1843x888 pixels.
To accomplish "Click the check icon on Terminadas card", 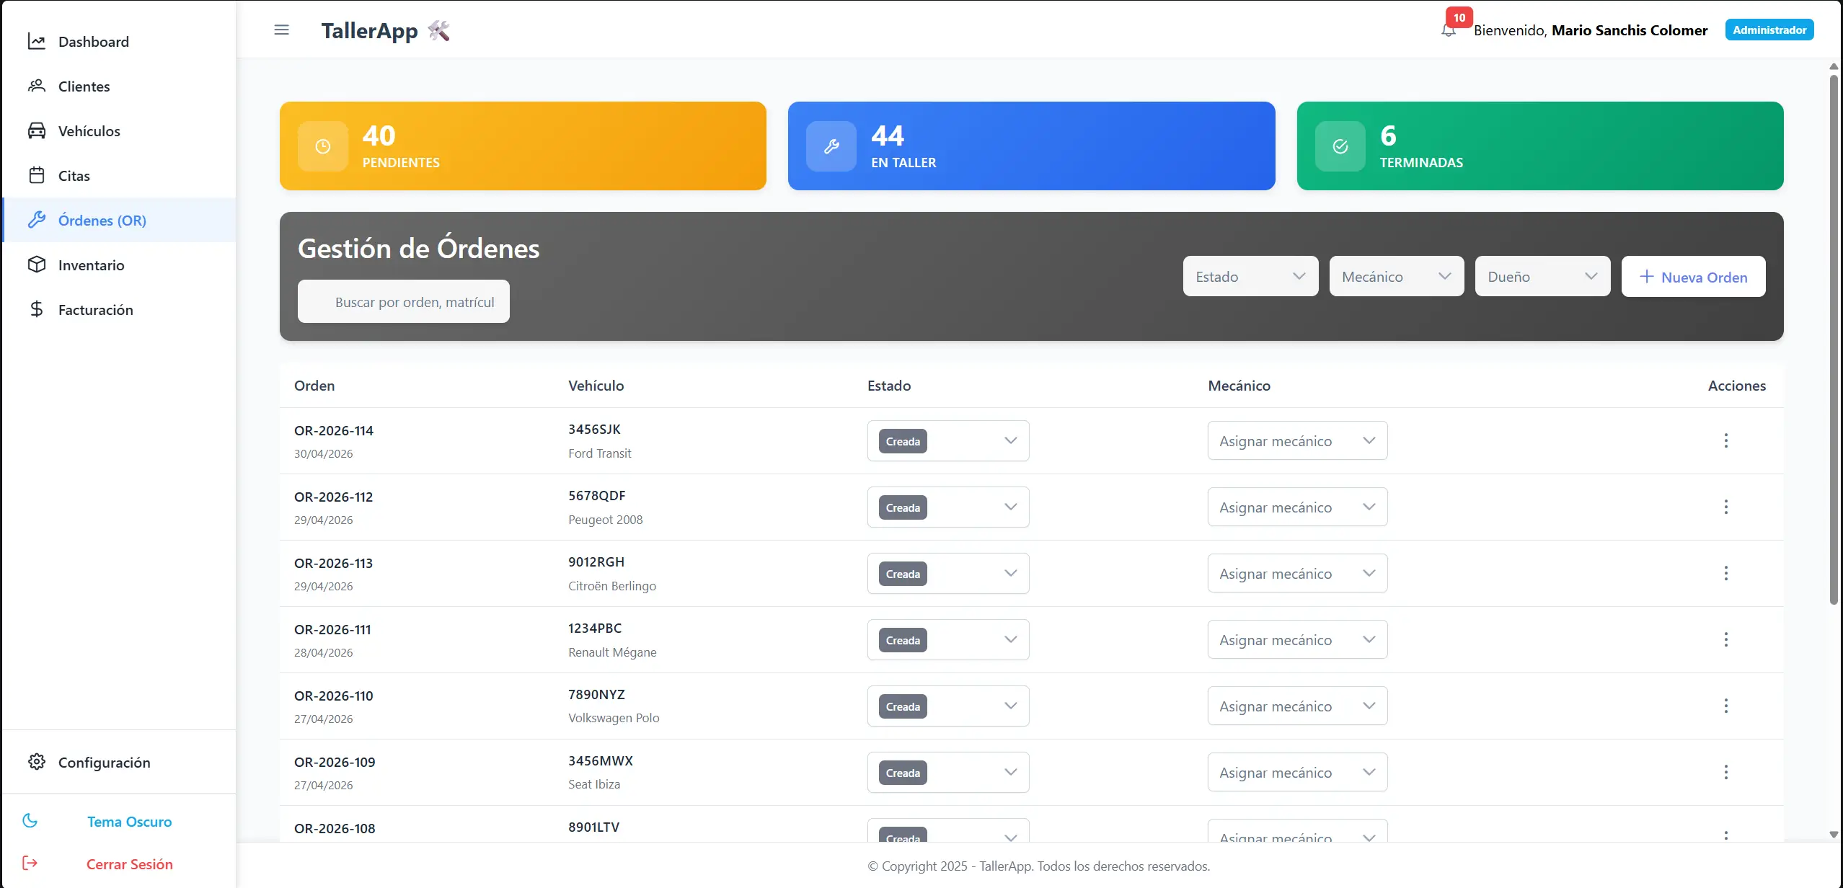I will (1340, 146).
